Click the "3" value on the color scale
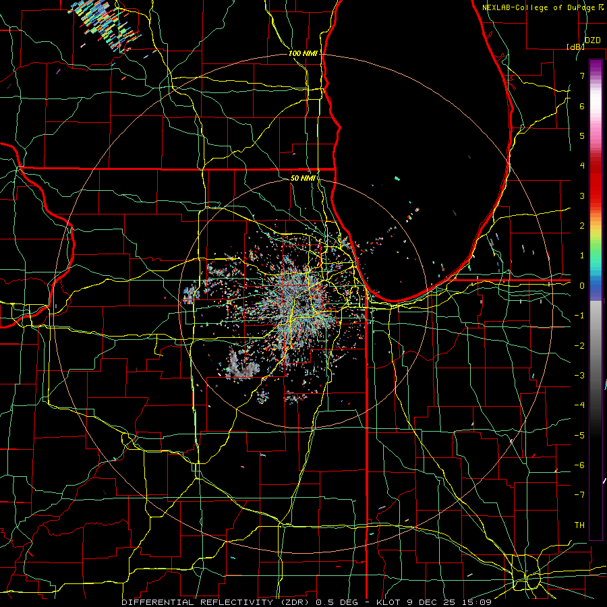 582,196
